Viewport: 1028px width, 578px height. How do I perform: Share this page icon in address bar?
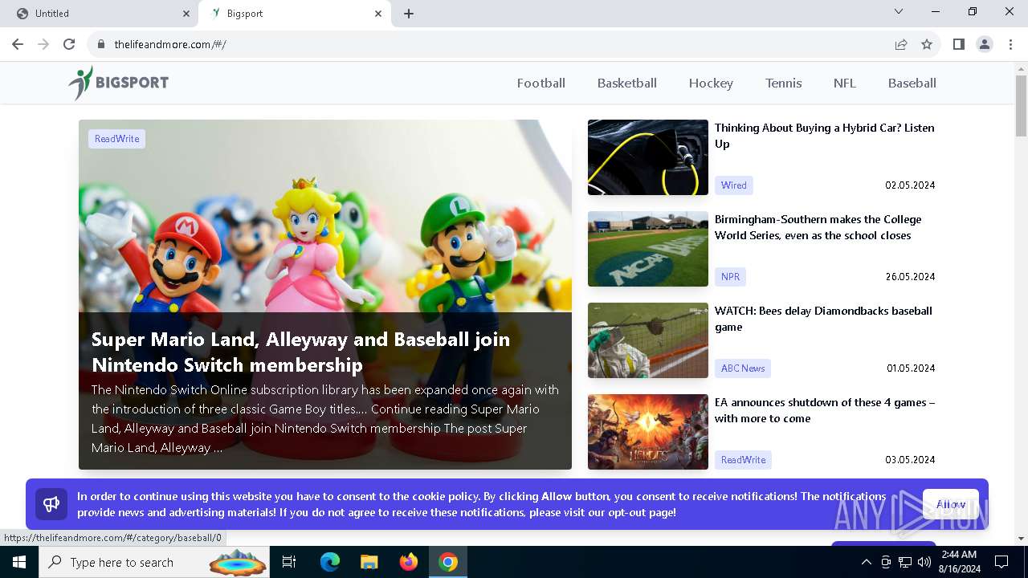pyautogui.click(x=901, y=44)
